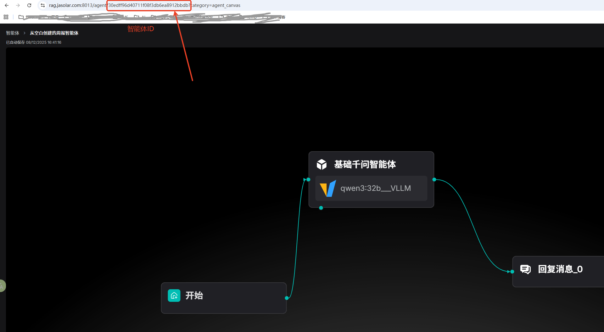Reload the page with the refresh icon

pos(29,5)
